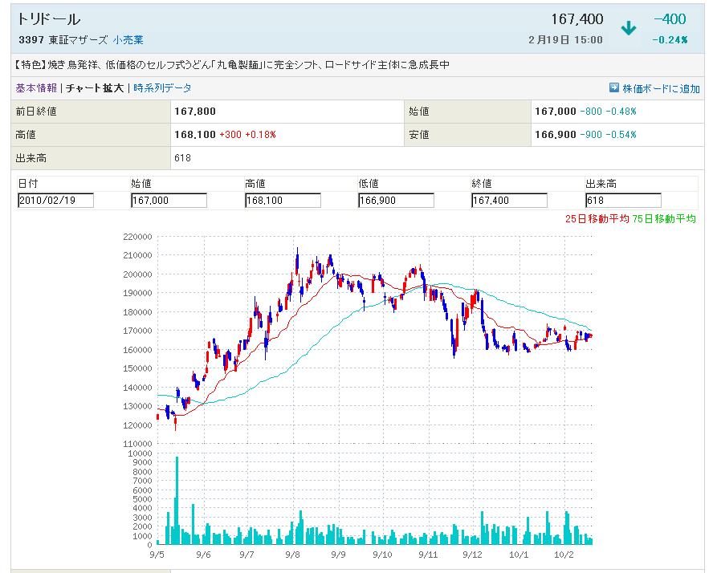Click the -0.24% change percentage in header
Screen dimensions: 713x573
coord(670,39)
